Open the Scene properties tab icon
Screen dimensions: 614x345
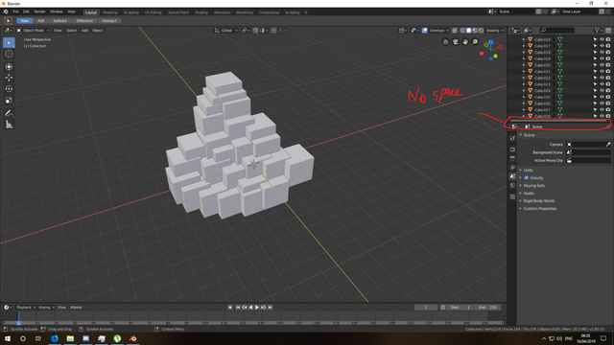512,176
